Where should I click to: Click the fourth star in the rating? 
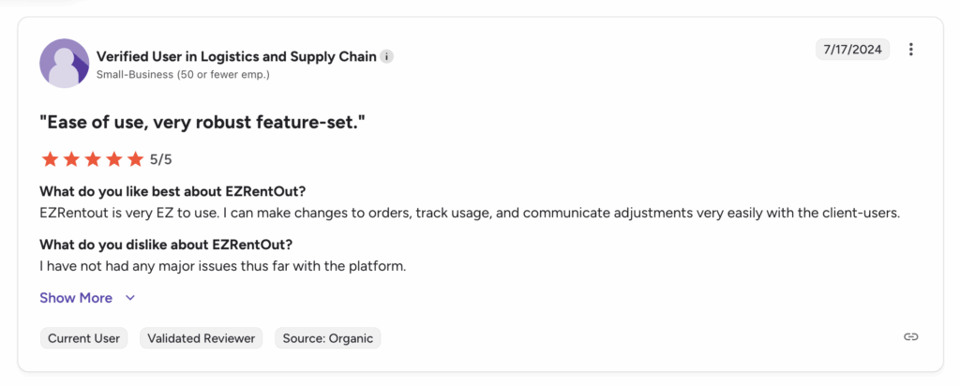coord(114,159)
